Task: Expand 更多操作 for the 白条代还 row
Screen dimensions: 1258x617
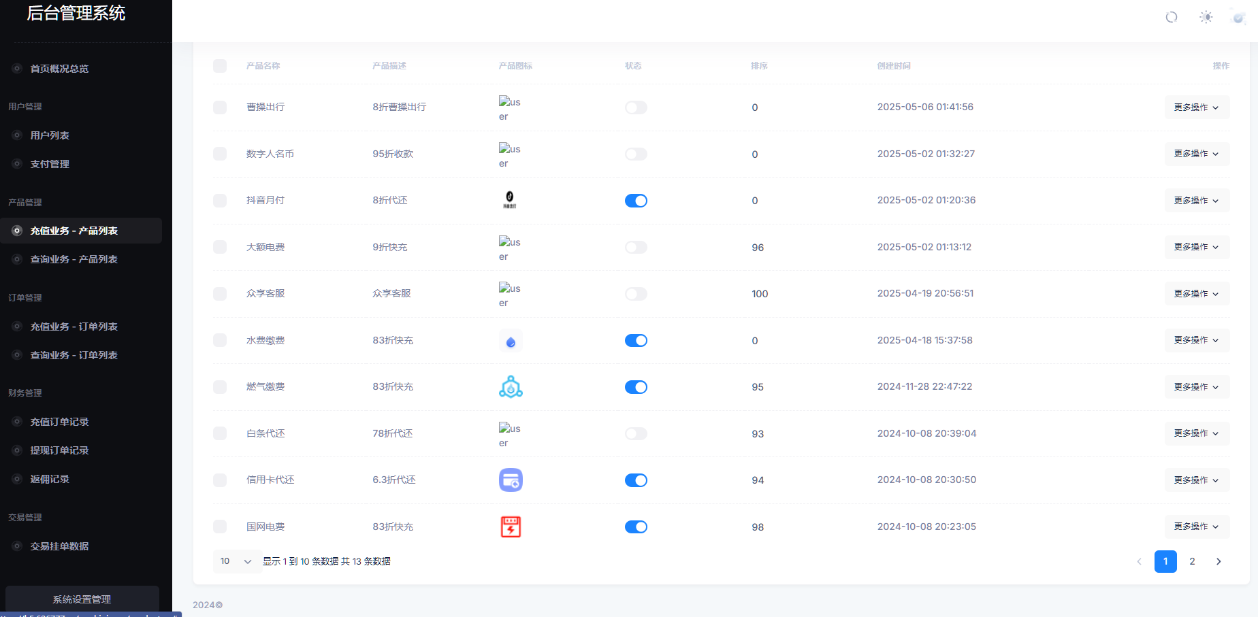Action: tap(1196, 433)
